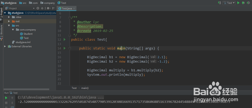Viewport: 252px width, 108px height.
Task: Run Test with coverage icon
Action: [248, 3]
